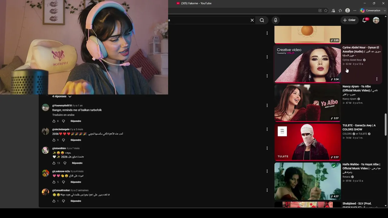388x218 pixels.
Task: Play the Cyrine Abdel Nour Oyoun El Assaliya thumbnail
Action: 308,64
